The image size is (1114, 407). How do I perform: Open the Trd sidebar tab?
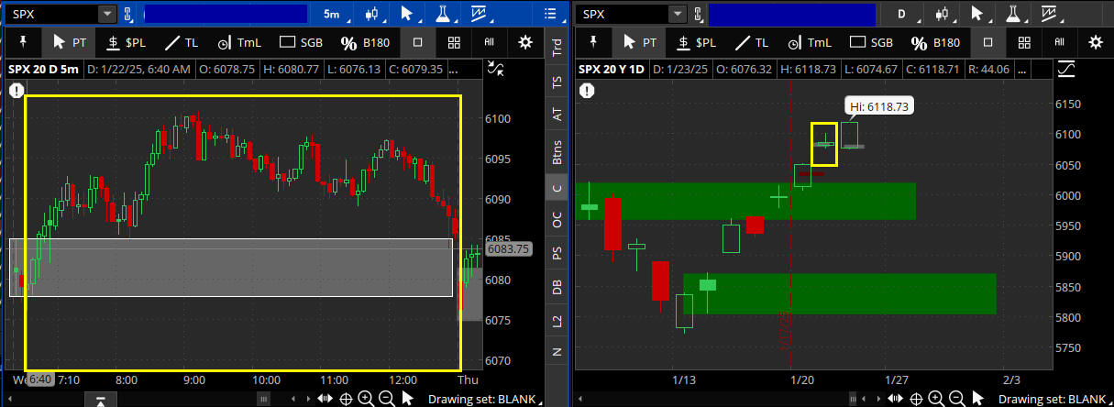556,49
